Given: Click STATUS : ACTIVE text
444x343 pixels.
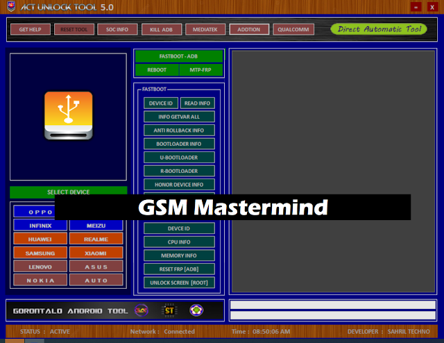Looking at the screenshot, I should (x=44, y=331).
